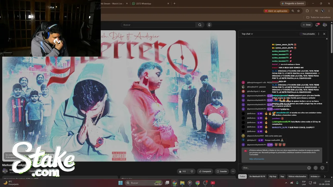333x187 pixels.
Task: Focus the YouTube Buscar search field
Action: (x=158, y=25)
